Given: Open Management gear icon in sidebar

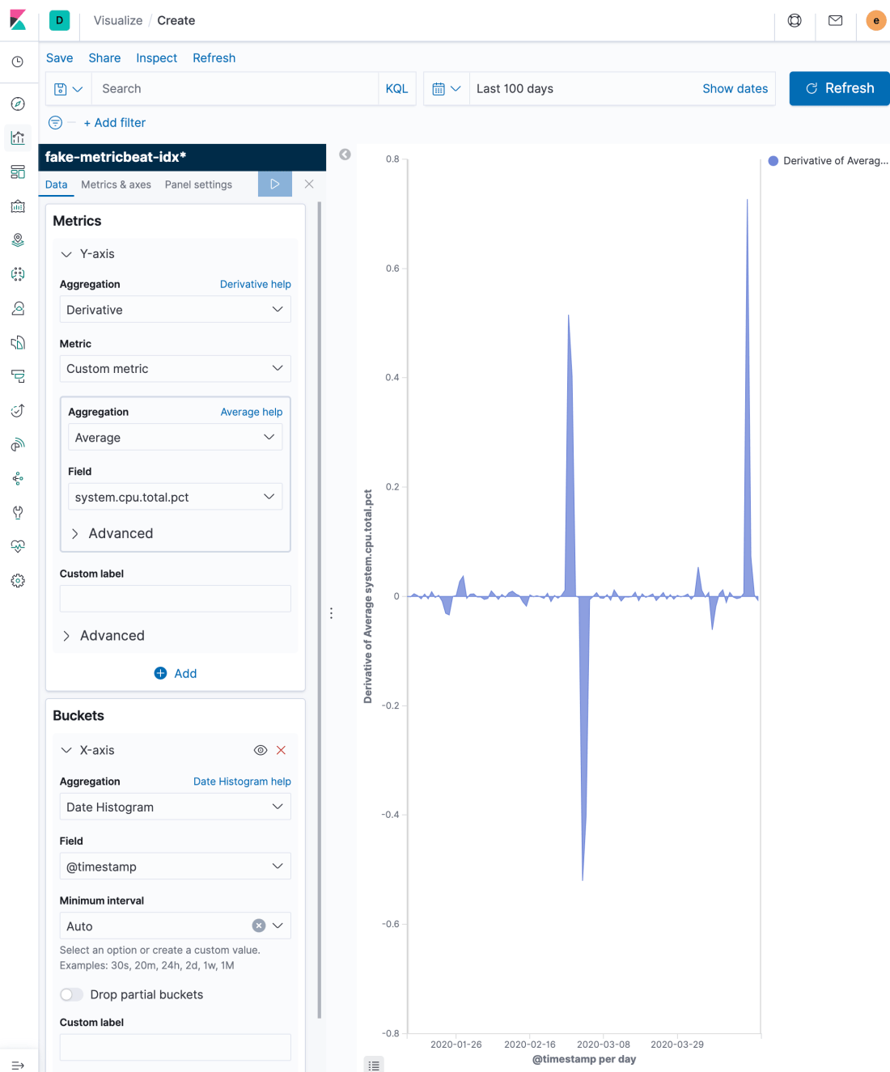Looking at the screenshot, I should (18, 581).
